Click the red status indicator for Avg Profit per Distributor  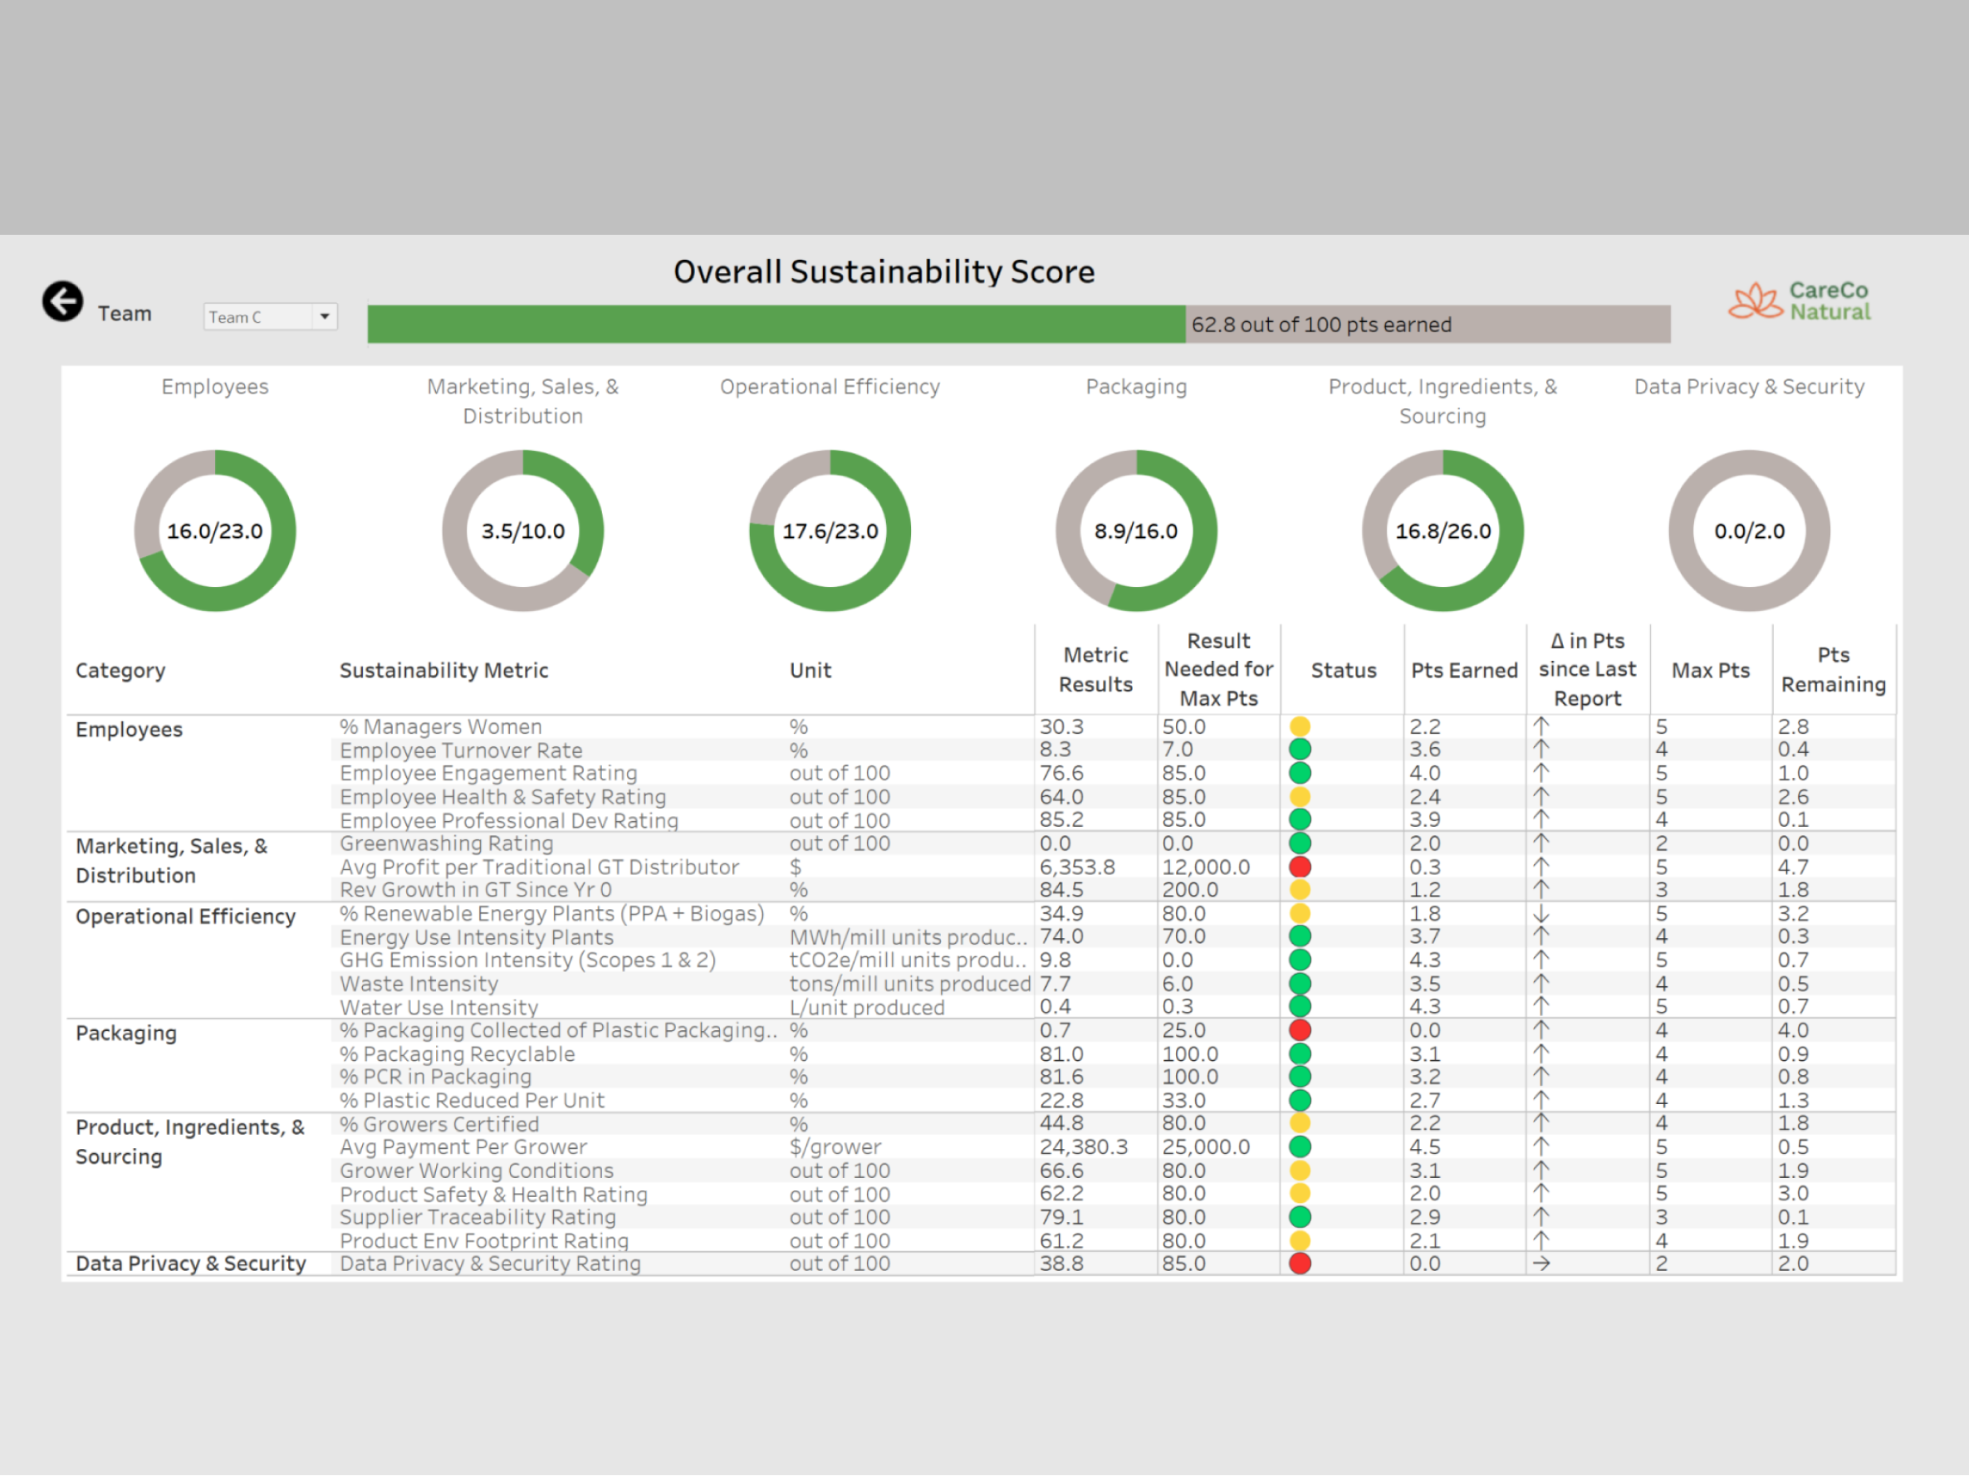point(1300,867)
